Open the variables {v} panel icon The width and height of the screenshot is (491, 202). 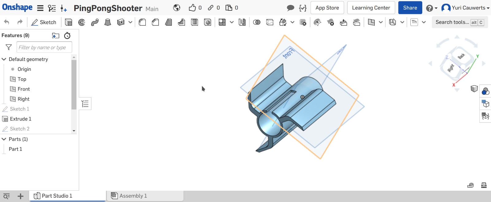[x=303, y=8]
